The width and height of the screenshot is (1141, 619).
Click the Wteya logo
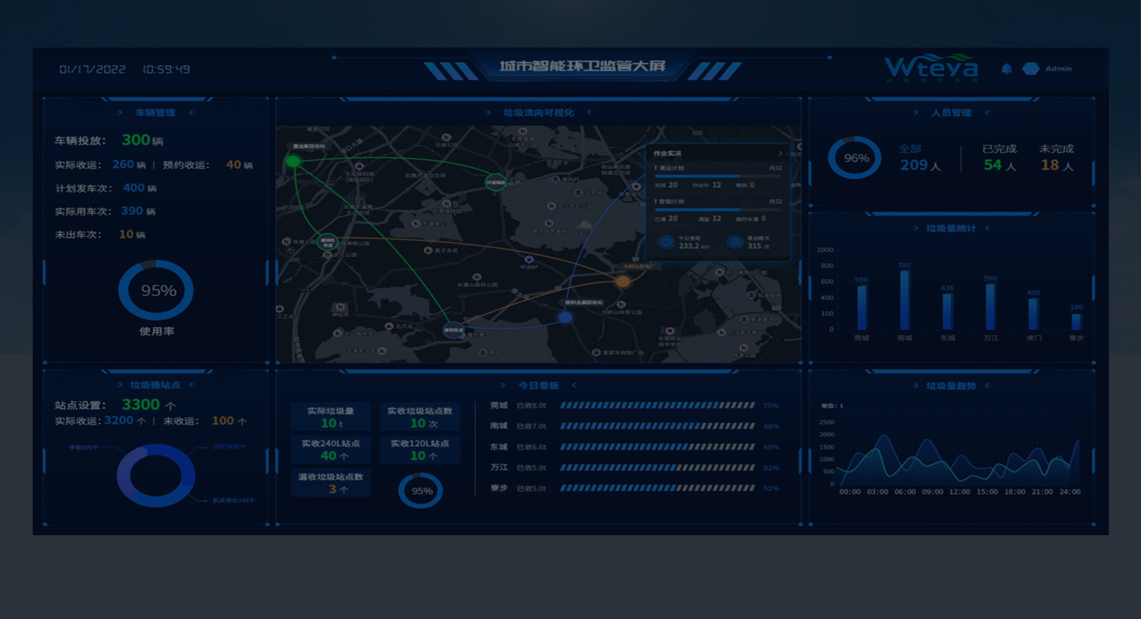coord(931,68)
